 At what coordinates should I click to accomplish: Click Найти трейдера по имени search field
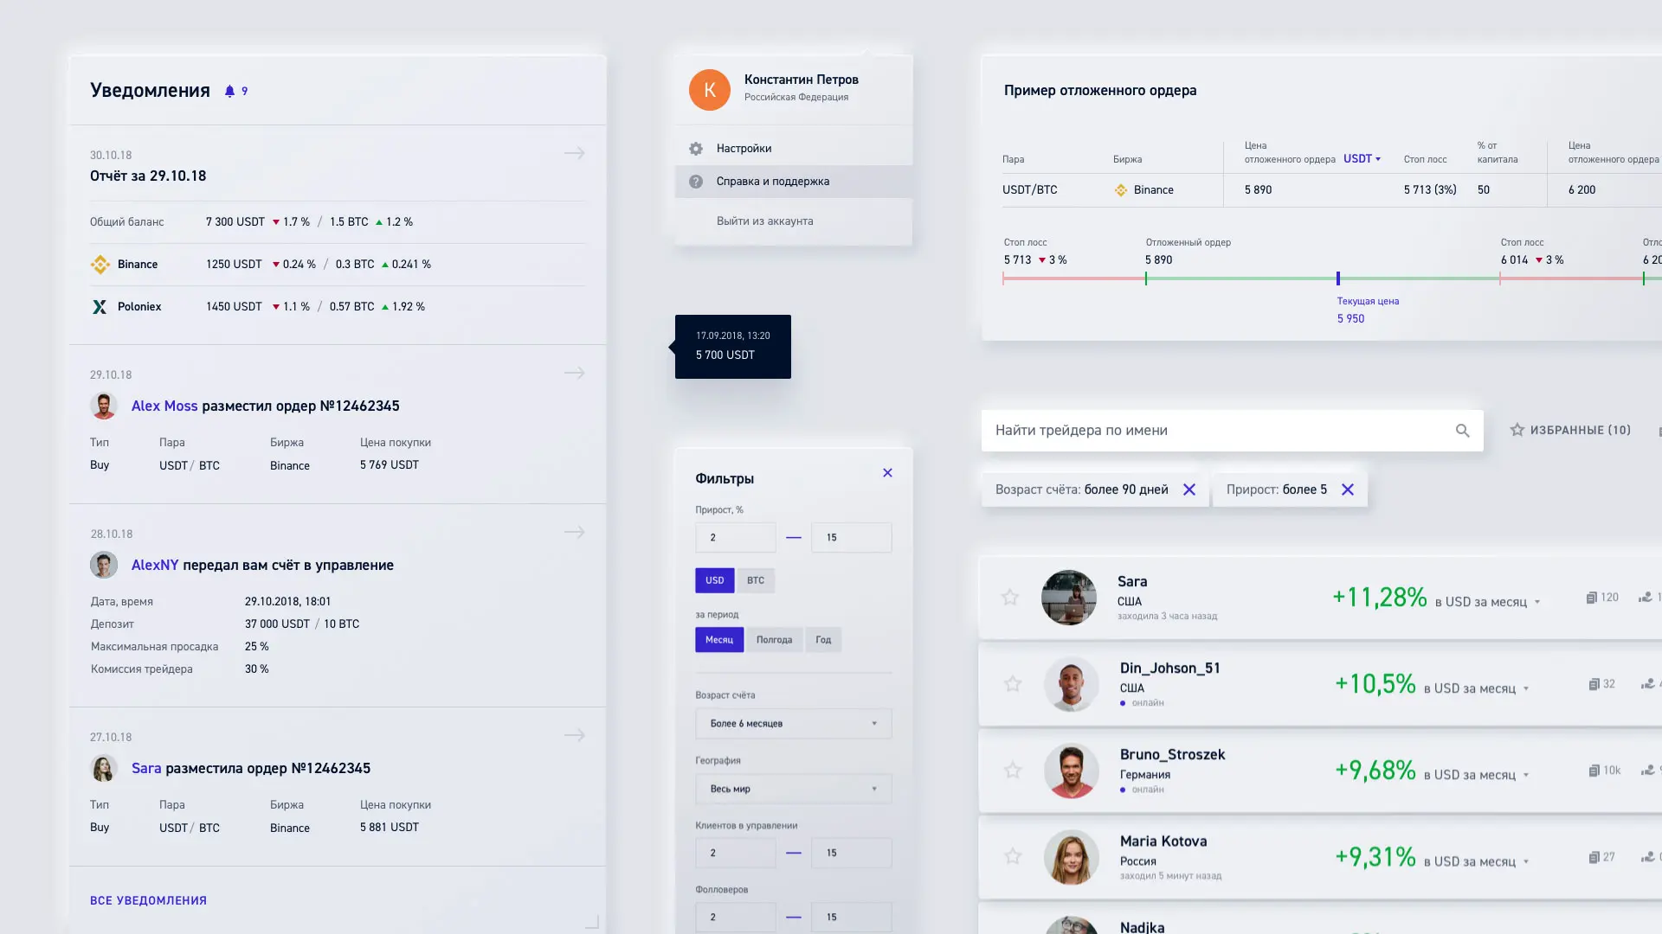click(x=1232, y=431)
